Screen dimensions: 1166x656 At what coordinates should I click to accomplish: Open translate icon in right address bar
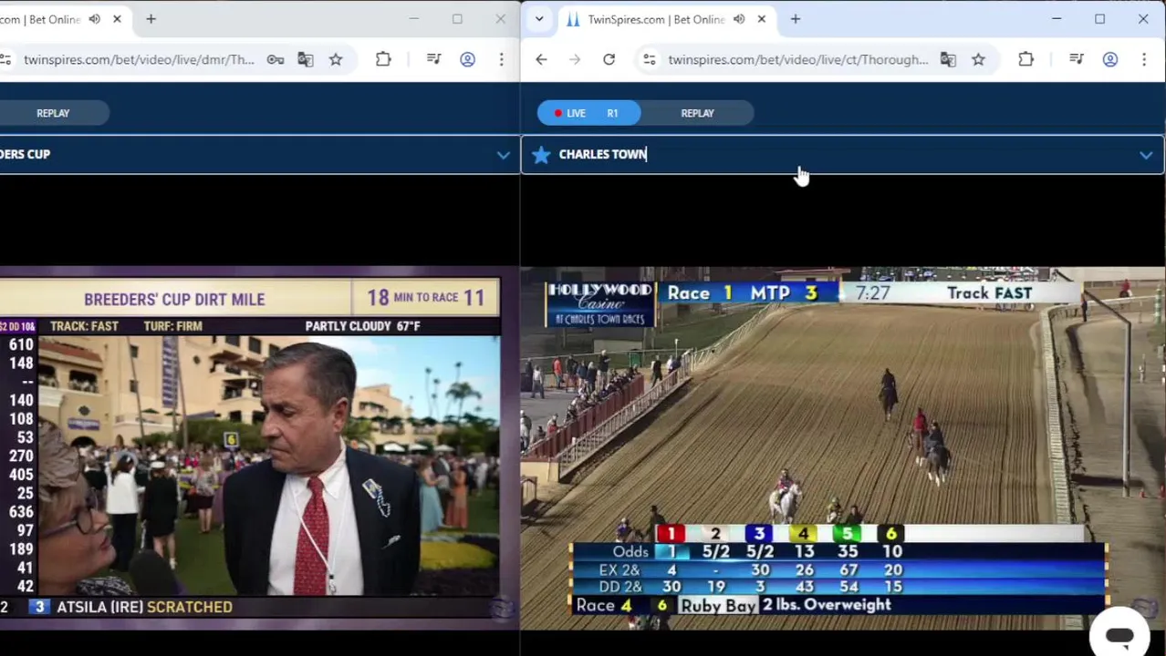(x=948, y=60)
